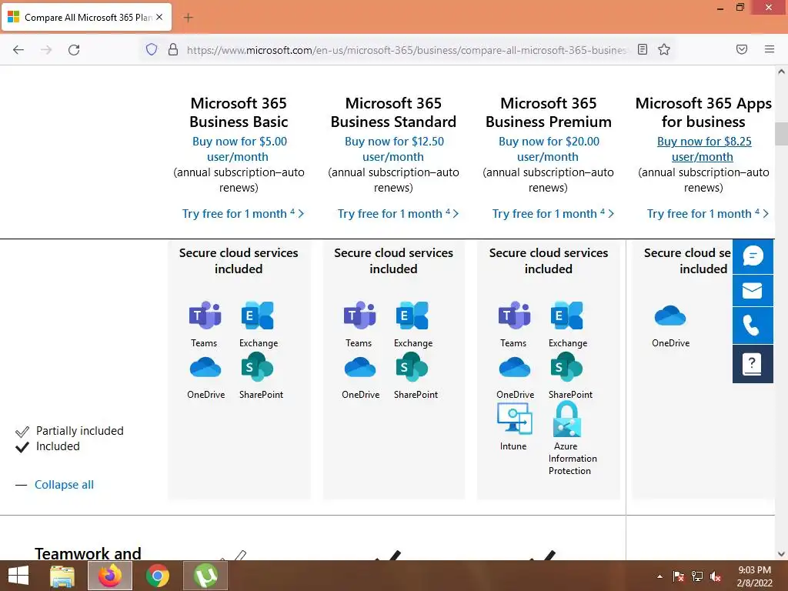Click the Exchange icon under Business Basic
This screenshot has height=591, width=788.
pos(257,316)
